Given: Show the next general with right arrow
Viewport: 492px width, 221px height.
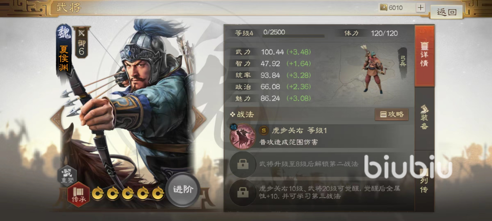Looking at the screenshot, I should point(199,119).
